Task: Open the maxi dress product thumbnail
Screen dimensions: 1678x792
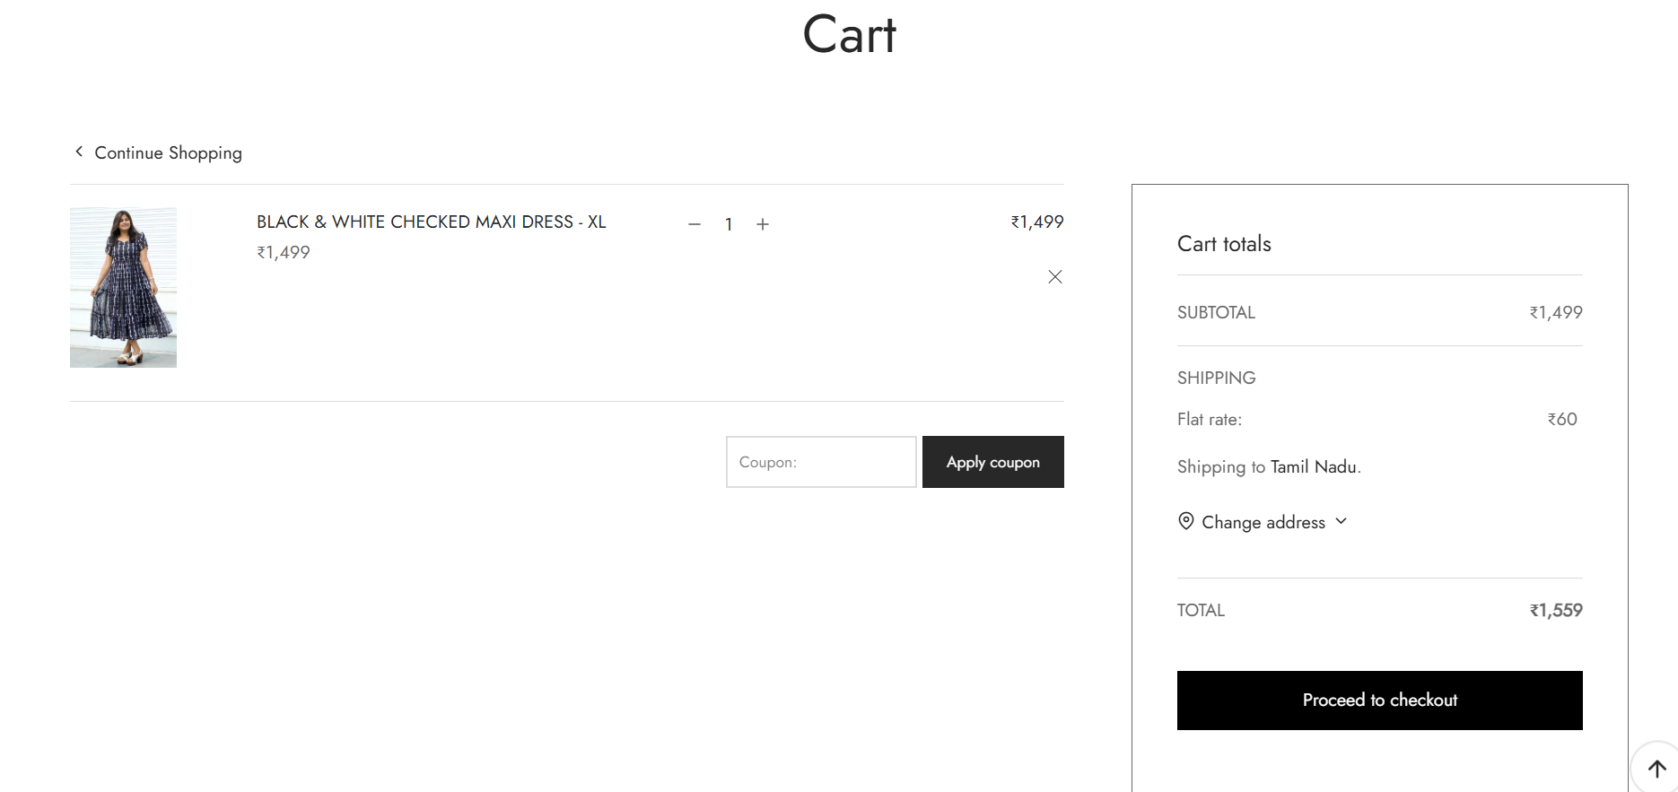Action: pyautogui.click(x=123, y=287)
